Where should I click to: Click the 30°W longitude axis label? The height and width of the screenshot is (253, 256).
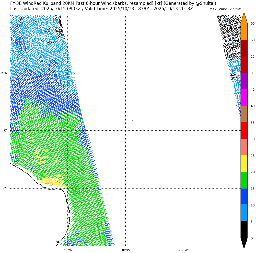pos(125,250)
